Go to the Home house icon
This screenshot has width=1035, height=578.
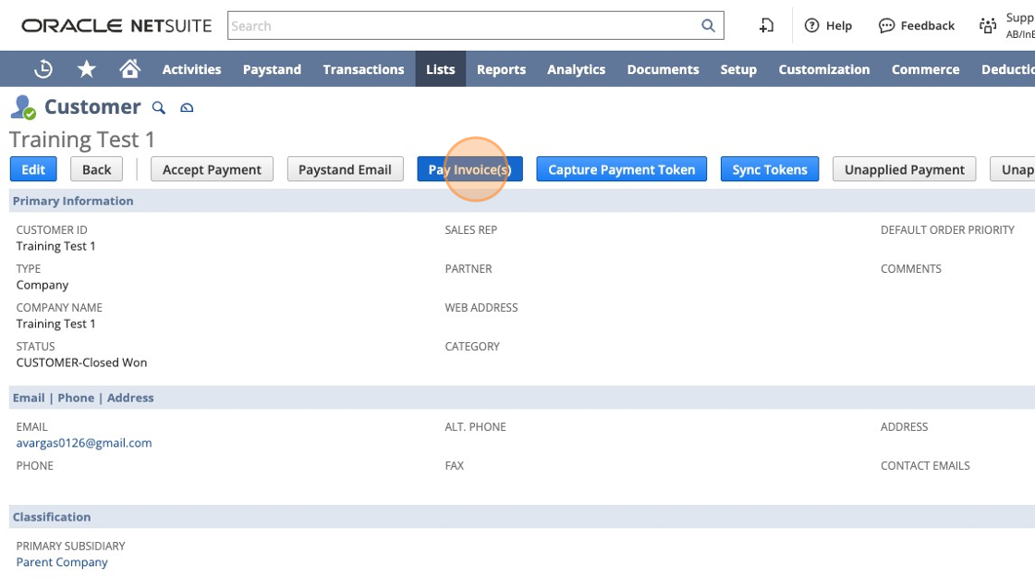coord(130,68)
